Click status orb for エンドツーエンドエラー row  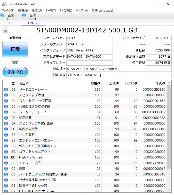pyautogui.click(x=6, y=140)
